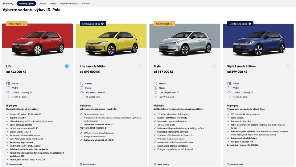Viewport: 296px width, 167px height.
Task: Select the Style trim radio button
Action: (x=214, y=66)
